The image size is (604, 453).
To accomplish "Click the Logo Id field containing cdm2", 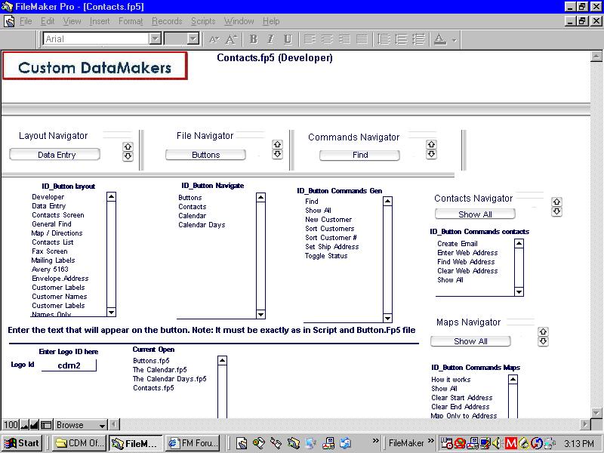I will coord(69,365).
